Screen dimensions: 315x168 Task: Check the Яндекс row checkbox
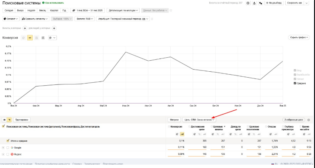[8, 154]
